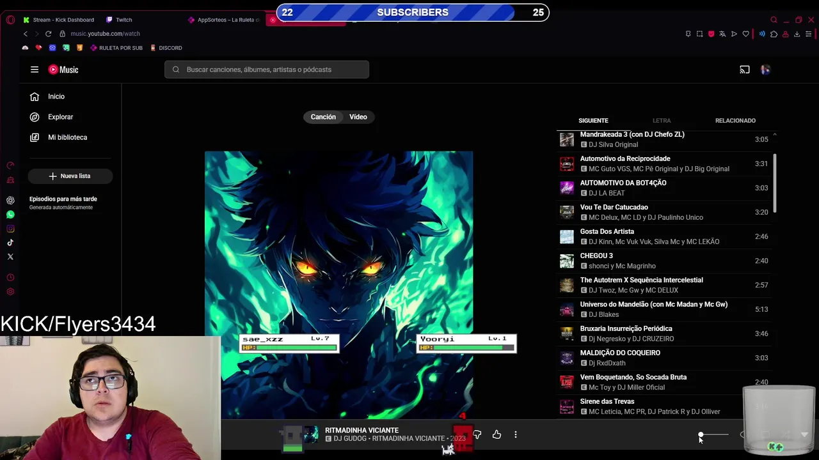Open the YouTube Music hamburger menu

click(35, 70)
